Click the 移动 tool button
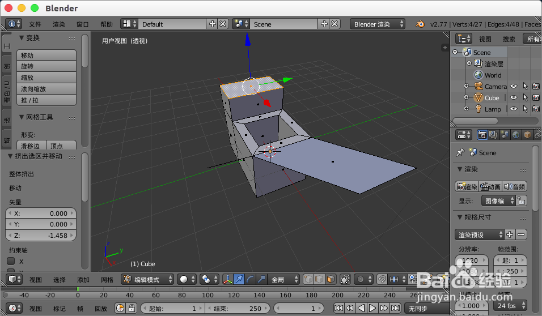 [x=46, y=55]
